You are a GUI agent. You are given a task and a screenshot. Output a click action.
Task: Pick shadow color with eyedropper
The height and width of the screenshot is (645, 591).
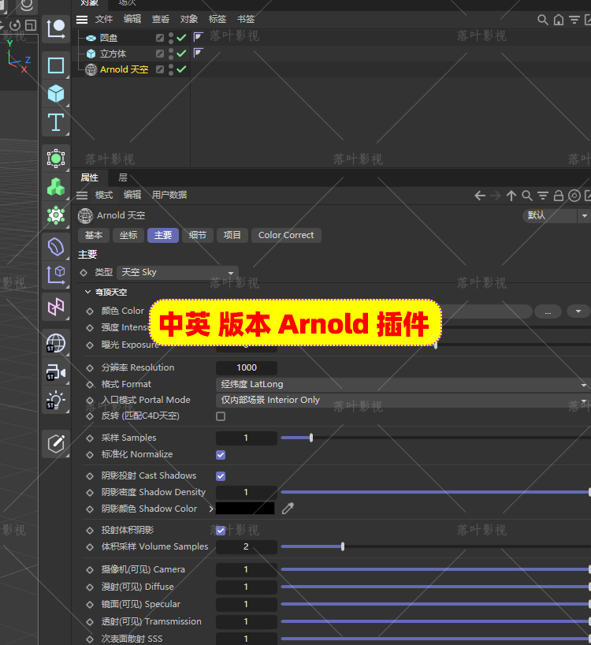288,509
